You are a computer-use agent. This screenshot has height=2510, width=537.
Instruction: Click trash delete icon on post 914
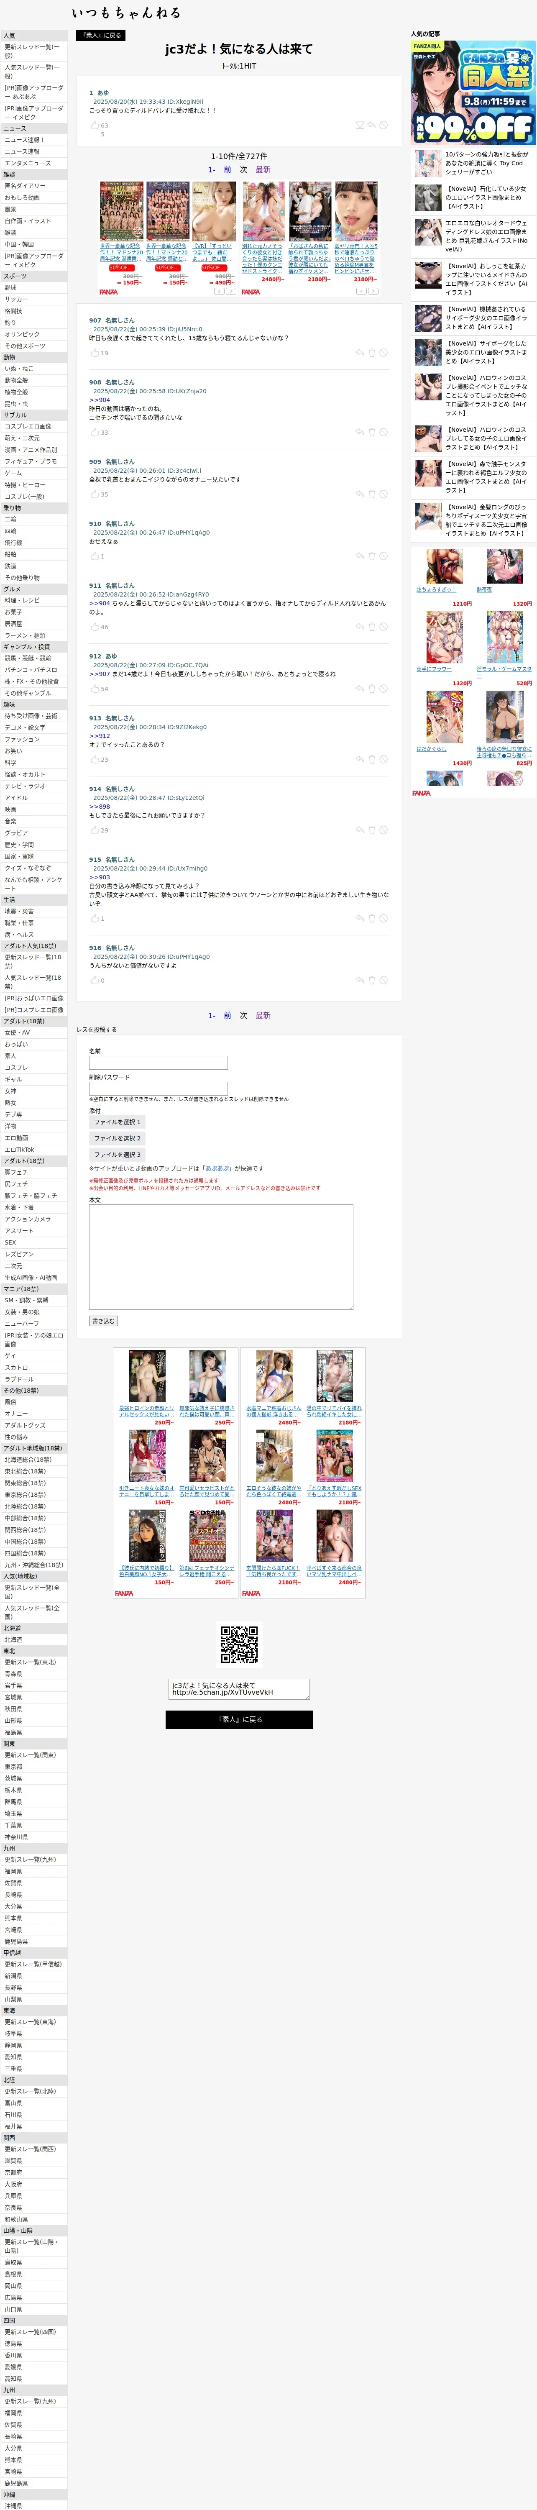(x=371, y=830)
